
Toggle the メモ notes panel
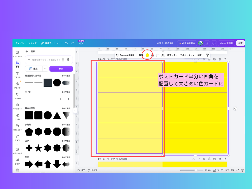[x=81, y=170]
